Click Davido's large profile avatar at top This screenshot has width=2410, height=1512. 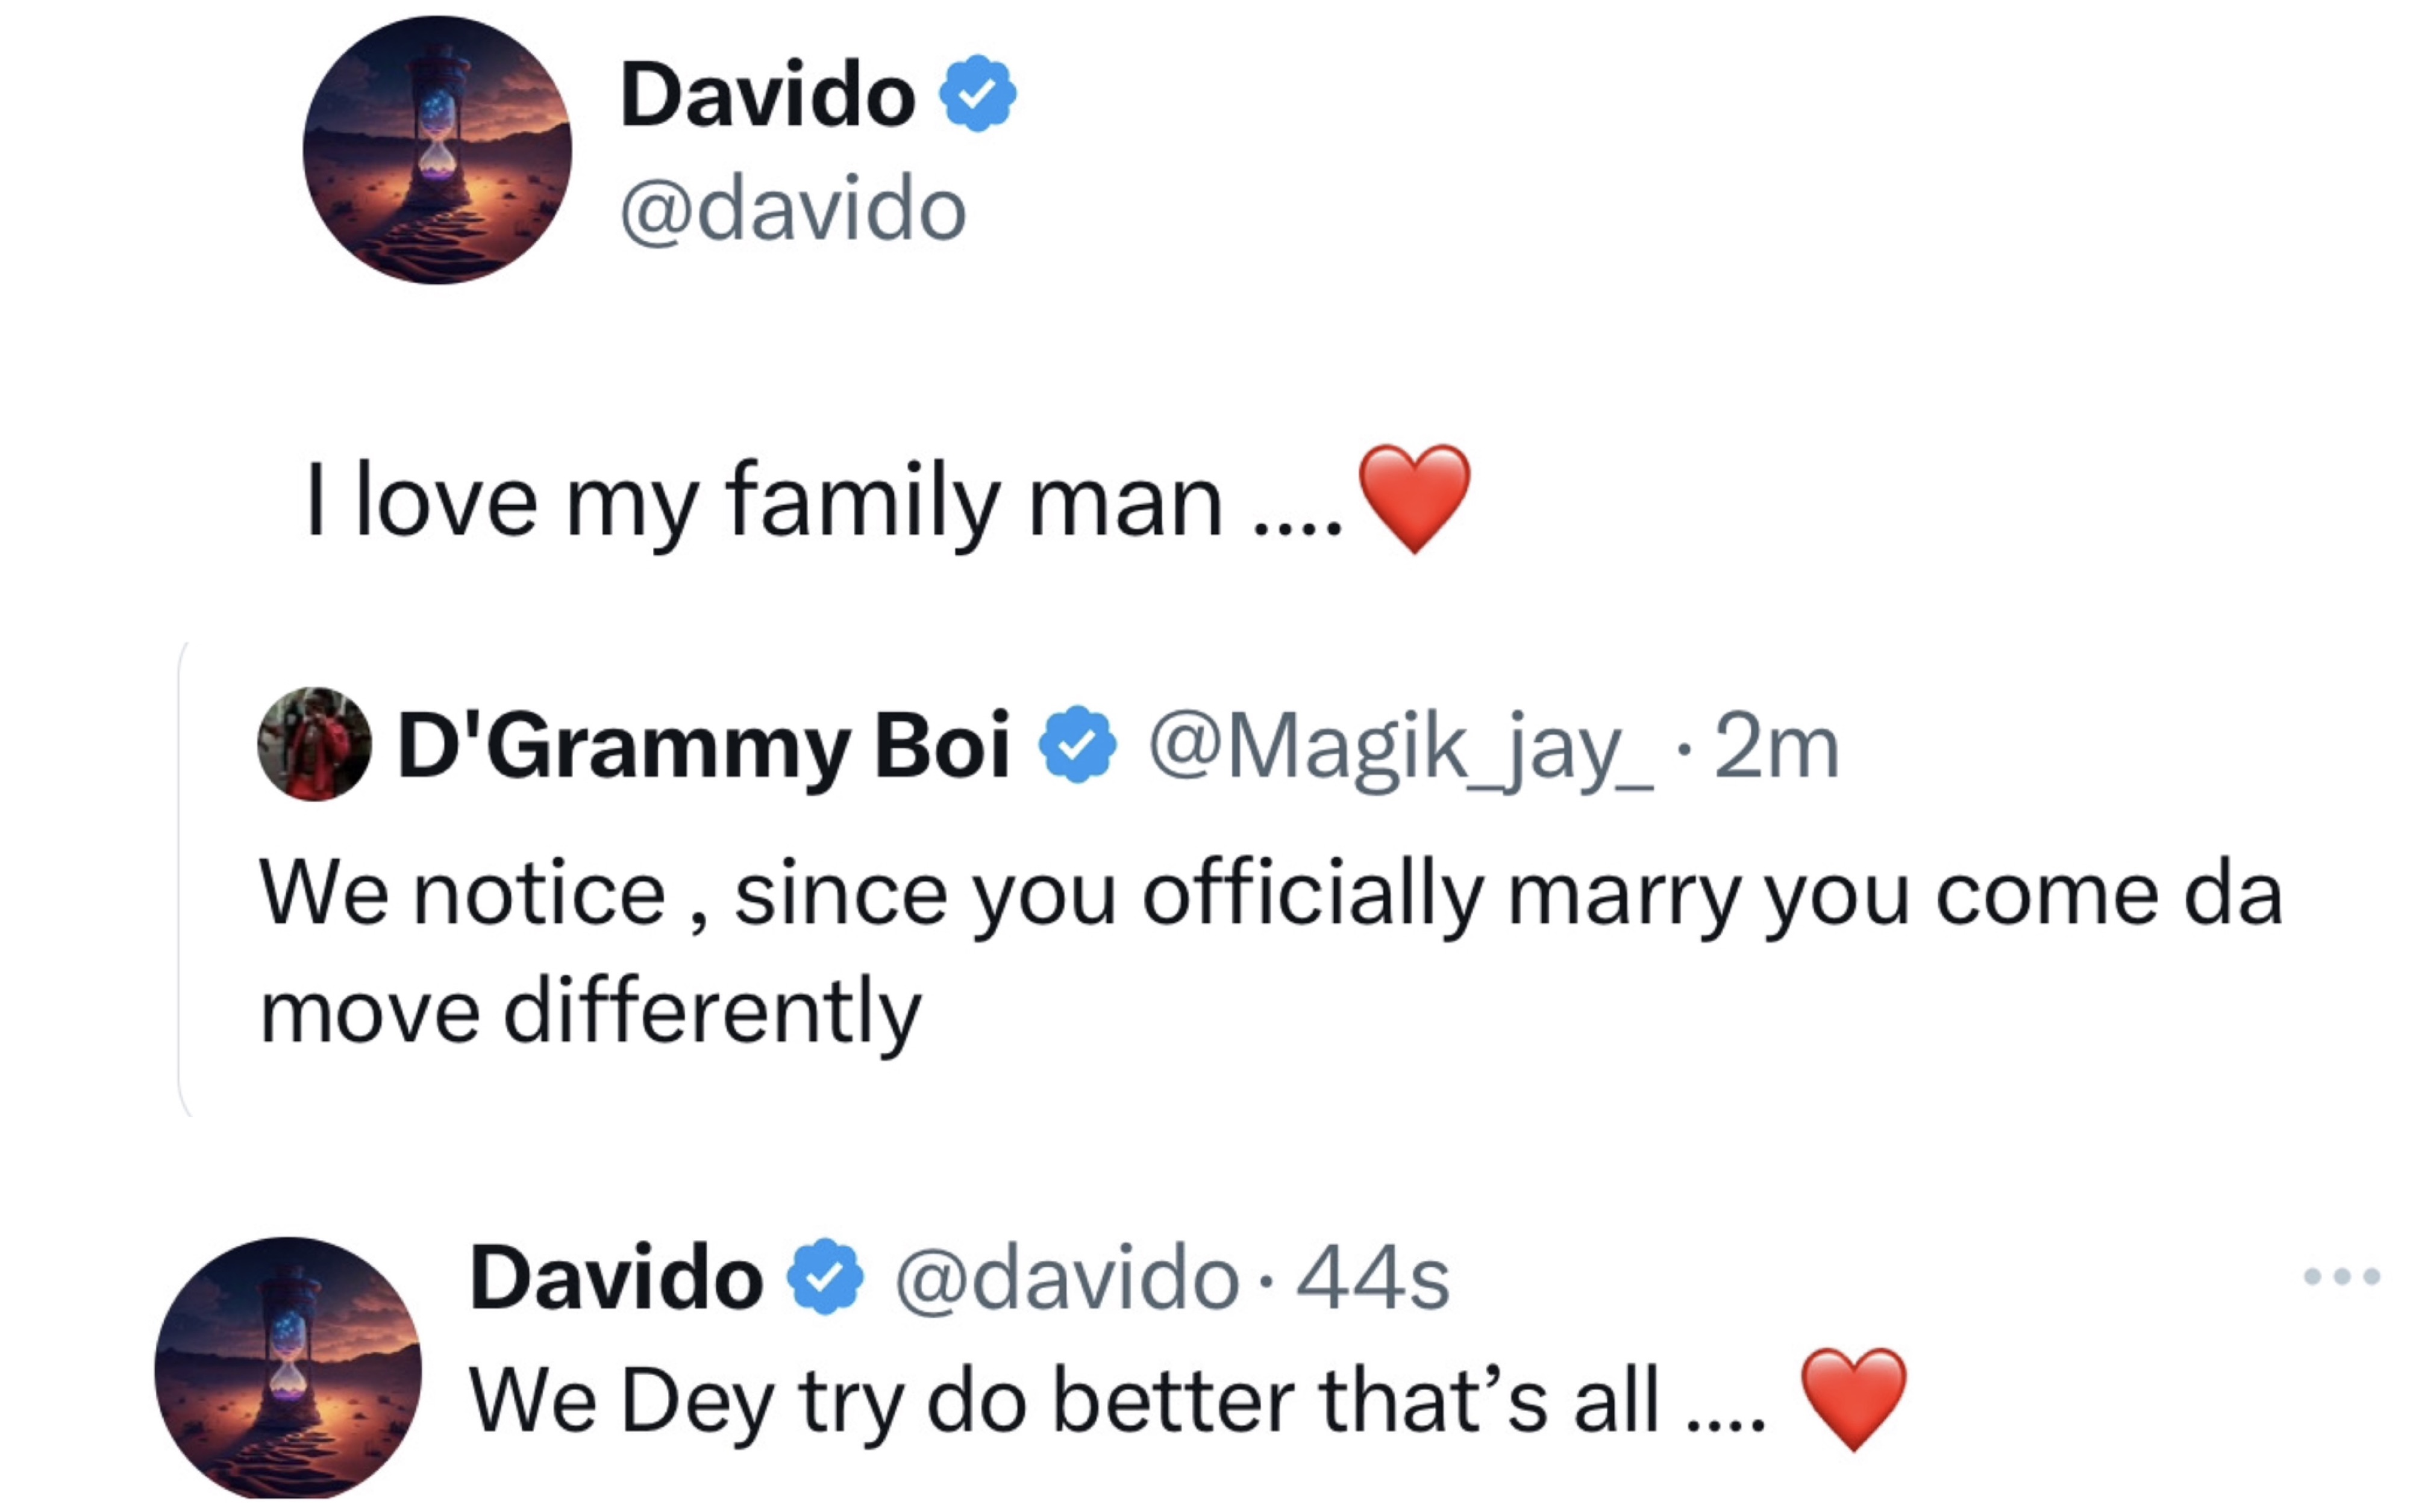point(437,150)
